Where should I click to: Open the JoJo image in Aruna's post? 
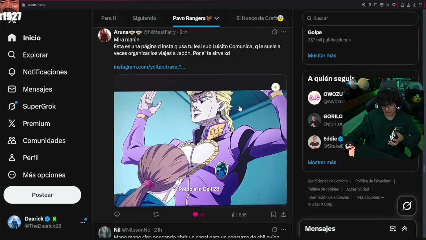200,147
